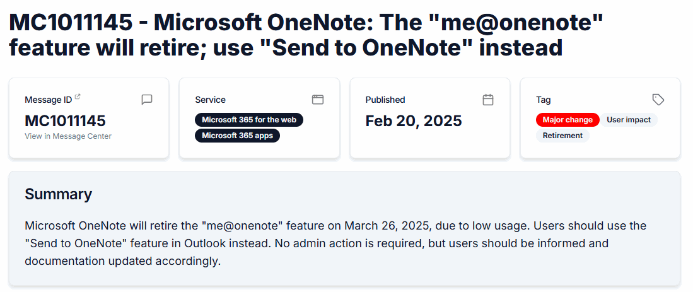Click the speech bubble icon in Message ID card
This screenshot has height=292, width=693.
(x=147, y=100)
